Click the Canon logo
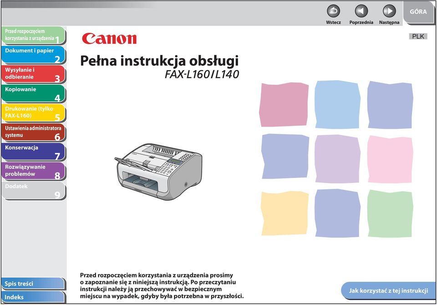437x305 pixels. (x=109, y=39)
